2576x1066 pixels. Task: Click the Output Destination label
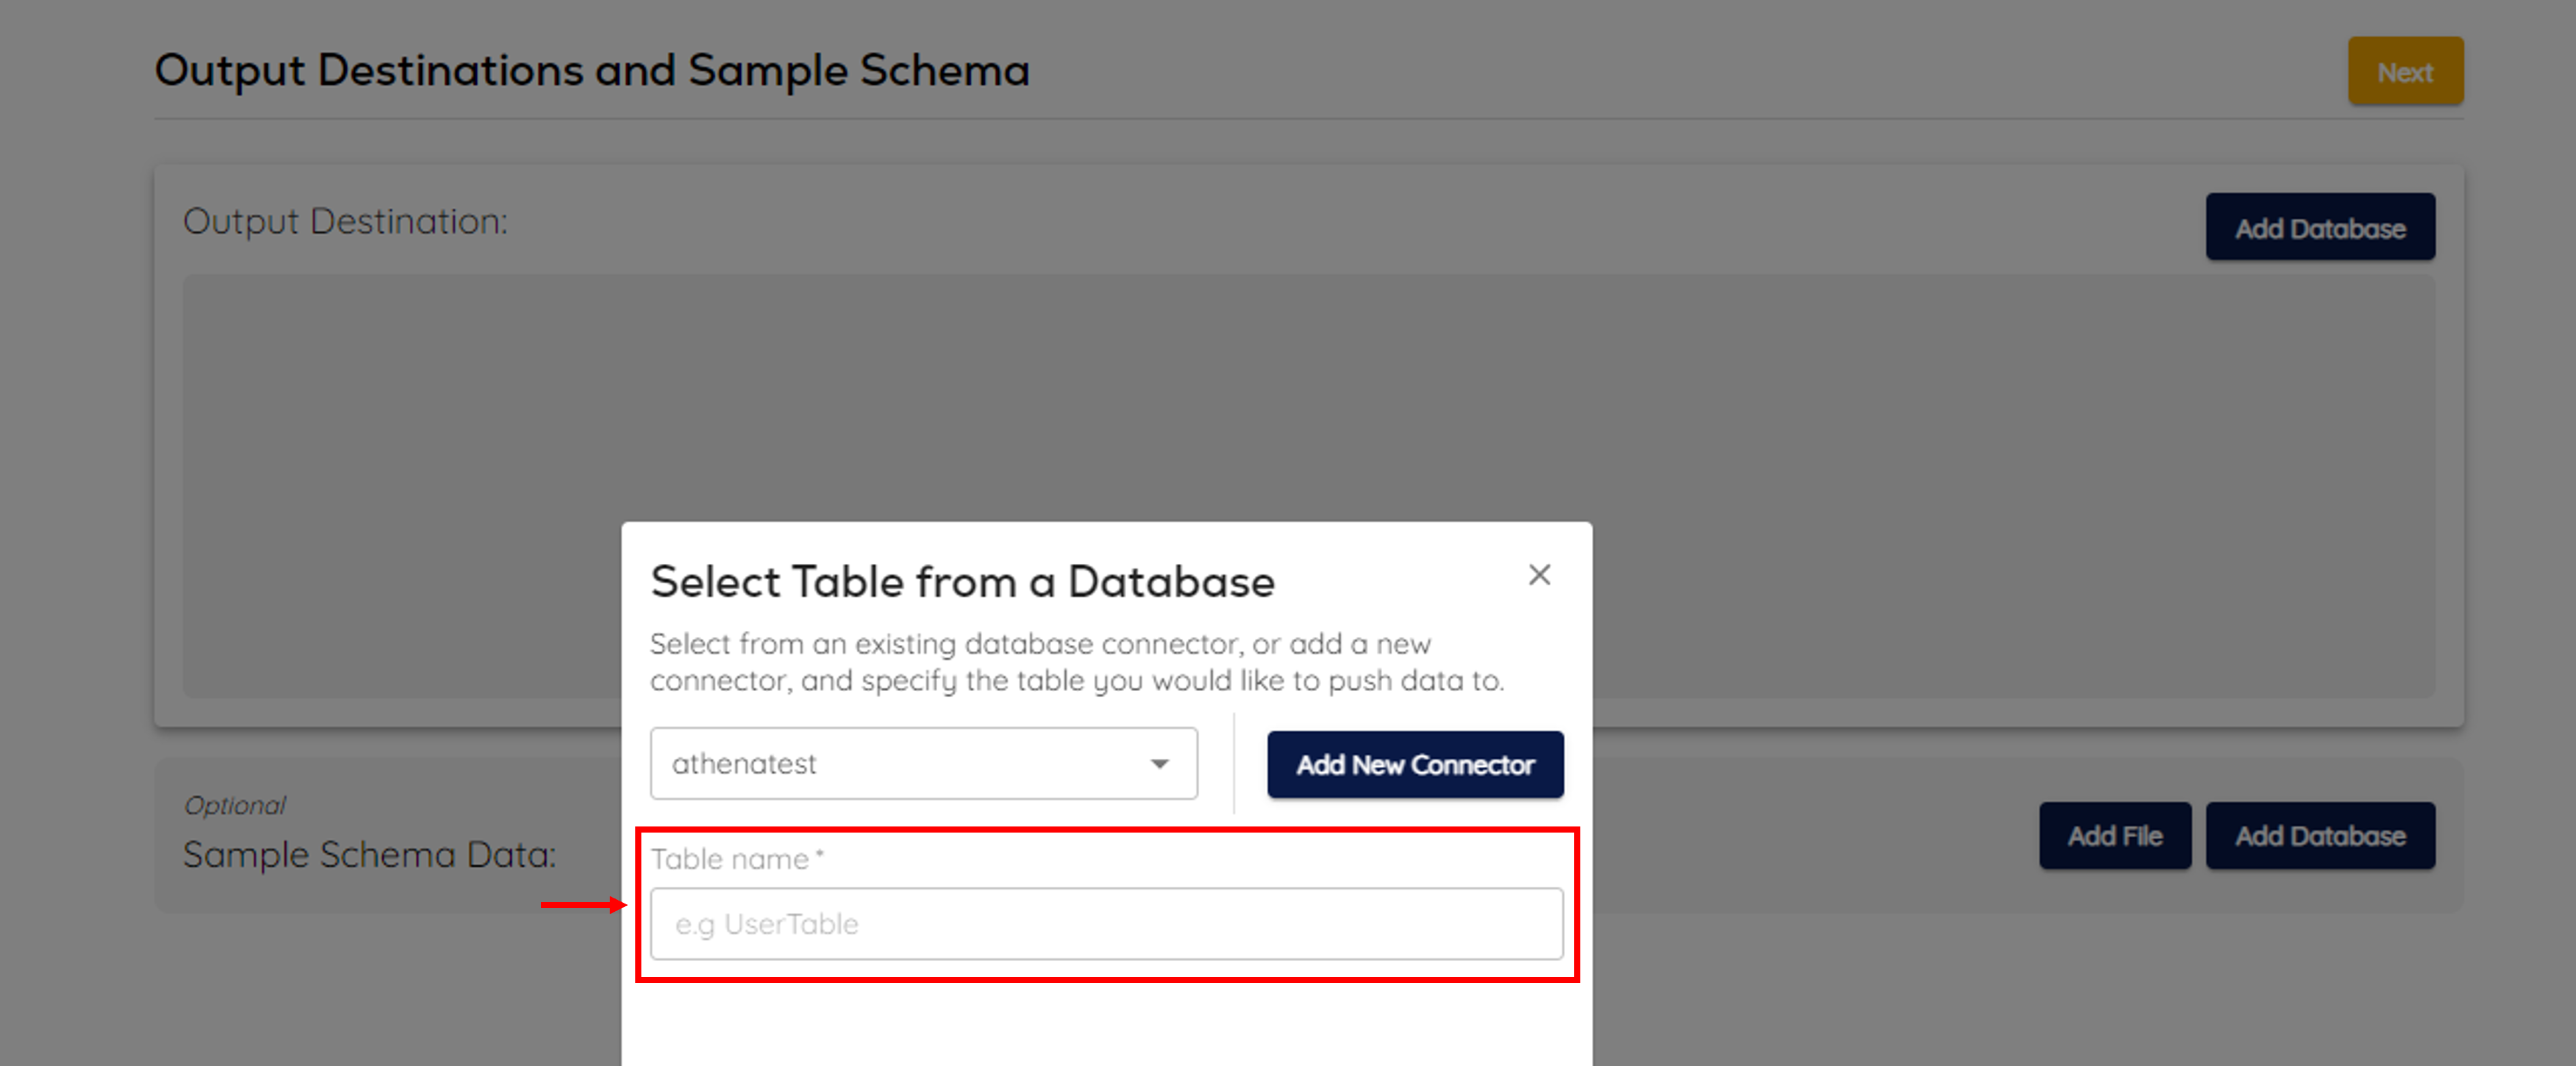[345, 222]
